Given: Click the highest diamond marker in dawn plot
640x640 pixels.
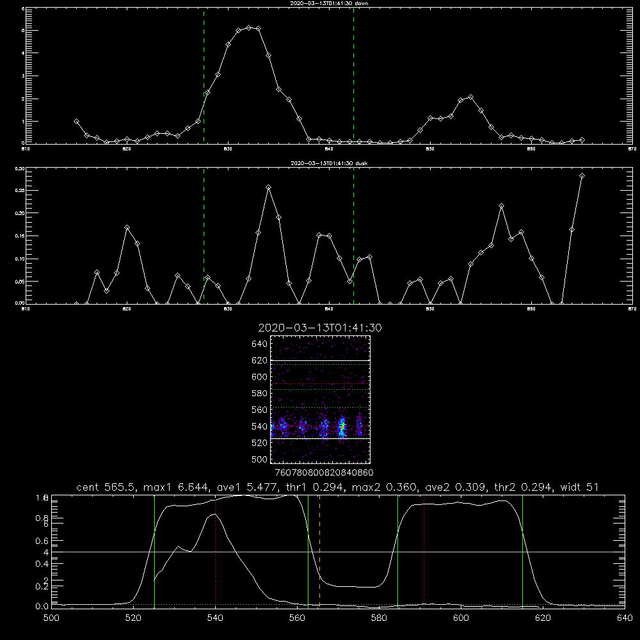Looking at the screenshot, I should pos(248,28).
